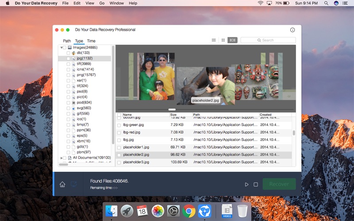Resume scan with the play icon
Image resolution: width=354 pixels, height=221 pixels.
click(x=246, y=184)
